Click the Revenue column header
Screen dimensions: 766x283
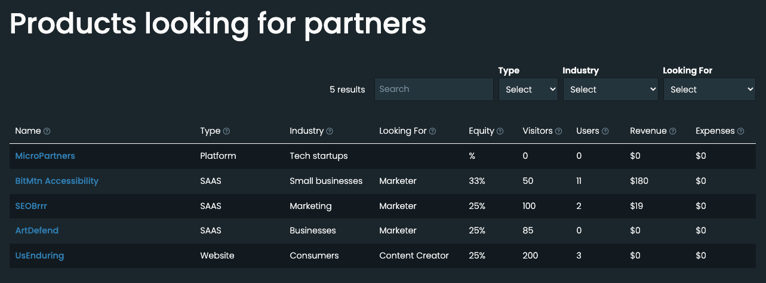[648, 131]
